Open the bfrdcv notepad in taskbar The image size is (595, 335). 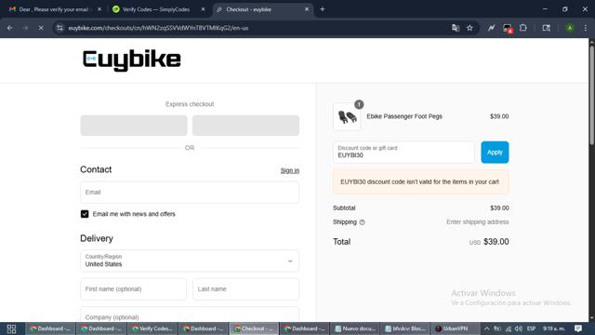(x=405, y=328)
